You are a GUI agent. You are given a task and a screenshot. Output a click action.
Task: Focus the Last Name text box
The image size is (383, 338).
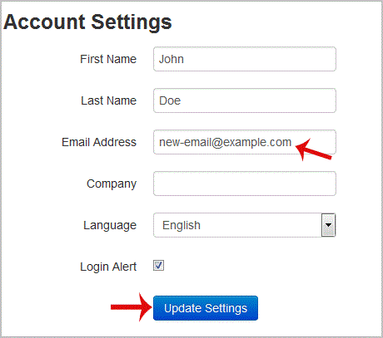coord(245,100)
